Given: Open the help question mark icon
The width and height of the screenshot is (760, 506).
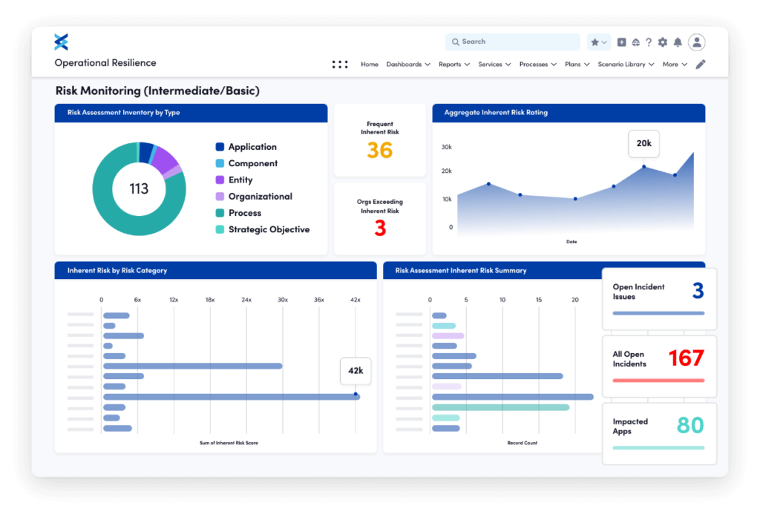Looking at the screenshot, I should pos(649,42).
